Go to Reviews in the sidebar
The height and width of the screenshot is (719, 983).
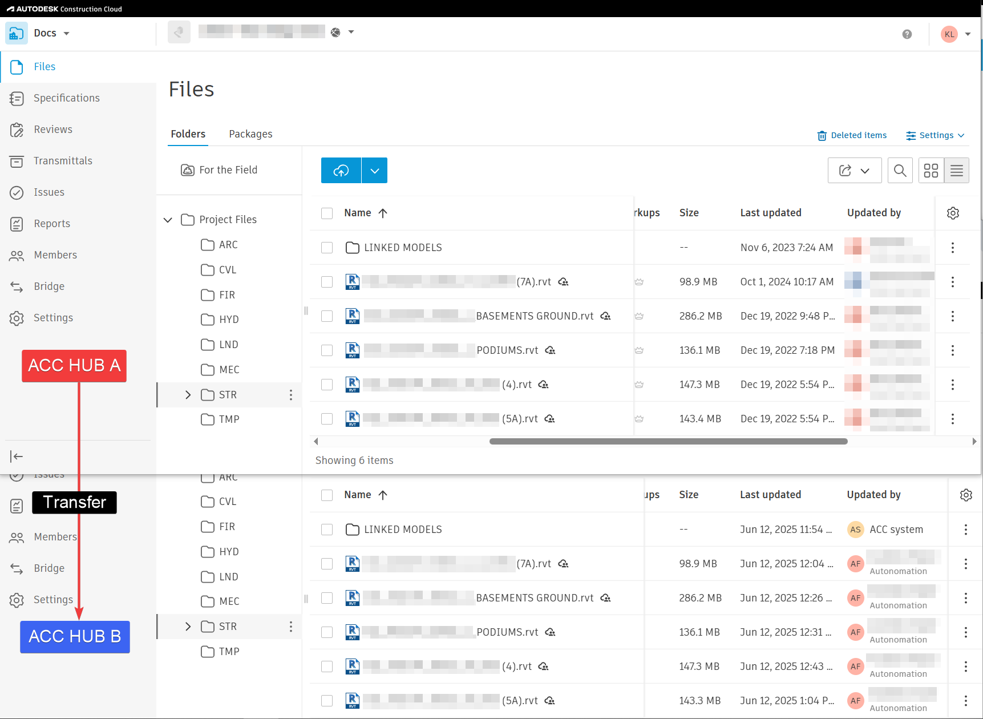tap(53, 130)
